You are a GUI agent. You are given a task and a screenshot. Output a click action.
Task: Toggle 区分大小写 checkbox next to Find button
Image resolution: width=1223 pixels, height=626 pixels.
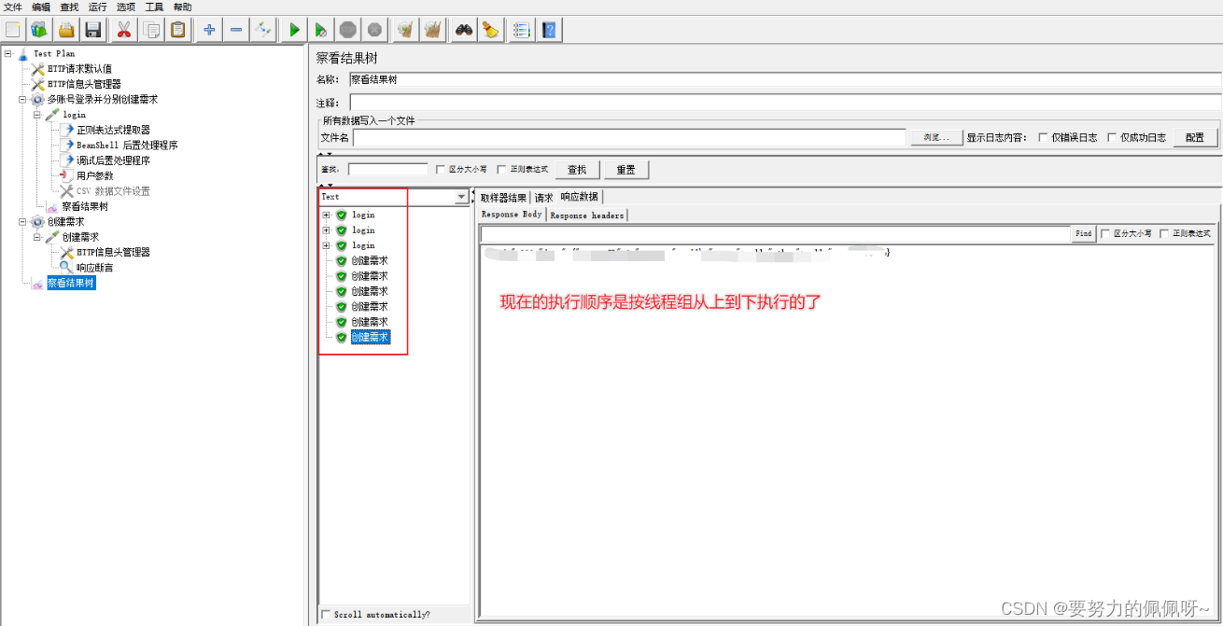[x=1105, y=233]
